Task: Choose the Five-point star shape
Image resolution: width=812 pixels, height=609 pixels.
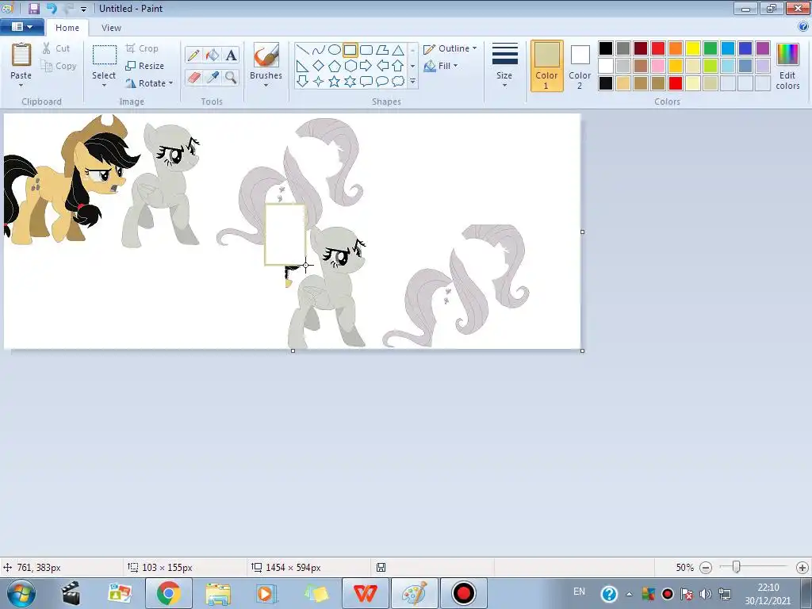Action: 335,82
